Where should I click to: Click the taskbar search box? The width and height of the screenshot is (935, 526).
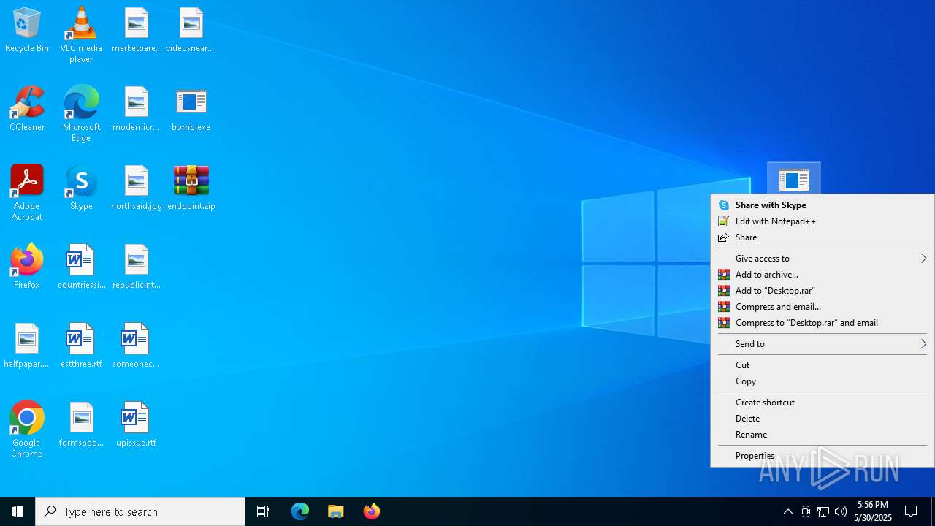click(x=140, y=511)
